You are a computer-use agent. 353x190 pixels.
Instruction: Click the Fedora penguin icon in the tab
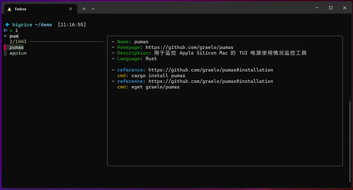10,9
